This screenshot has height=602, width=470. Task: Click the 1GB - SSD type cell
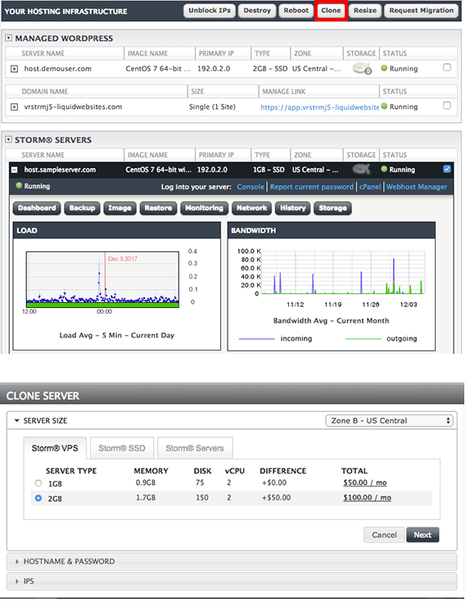[269, 170]
